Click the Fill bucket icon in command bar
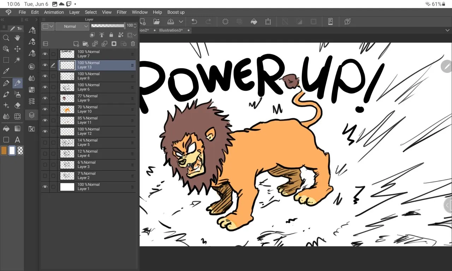Viewport: 452px width, 271px height. (254, 22)
